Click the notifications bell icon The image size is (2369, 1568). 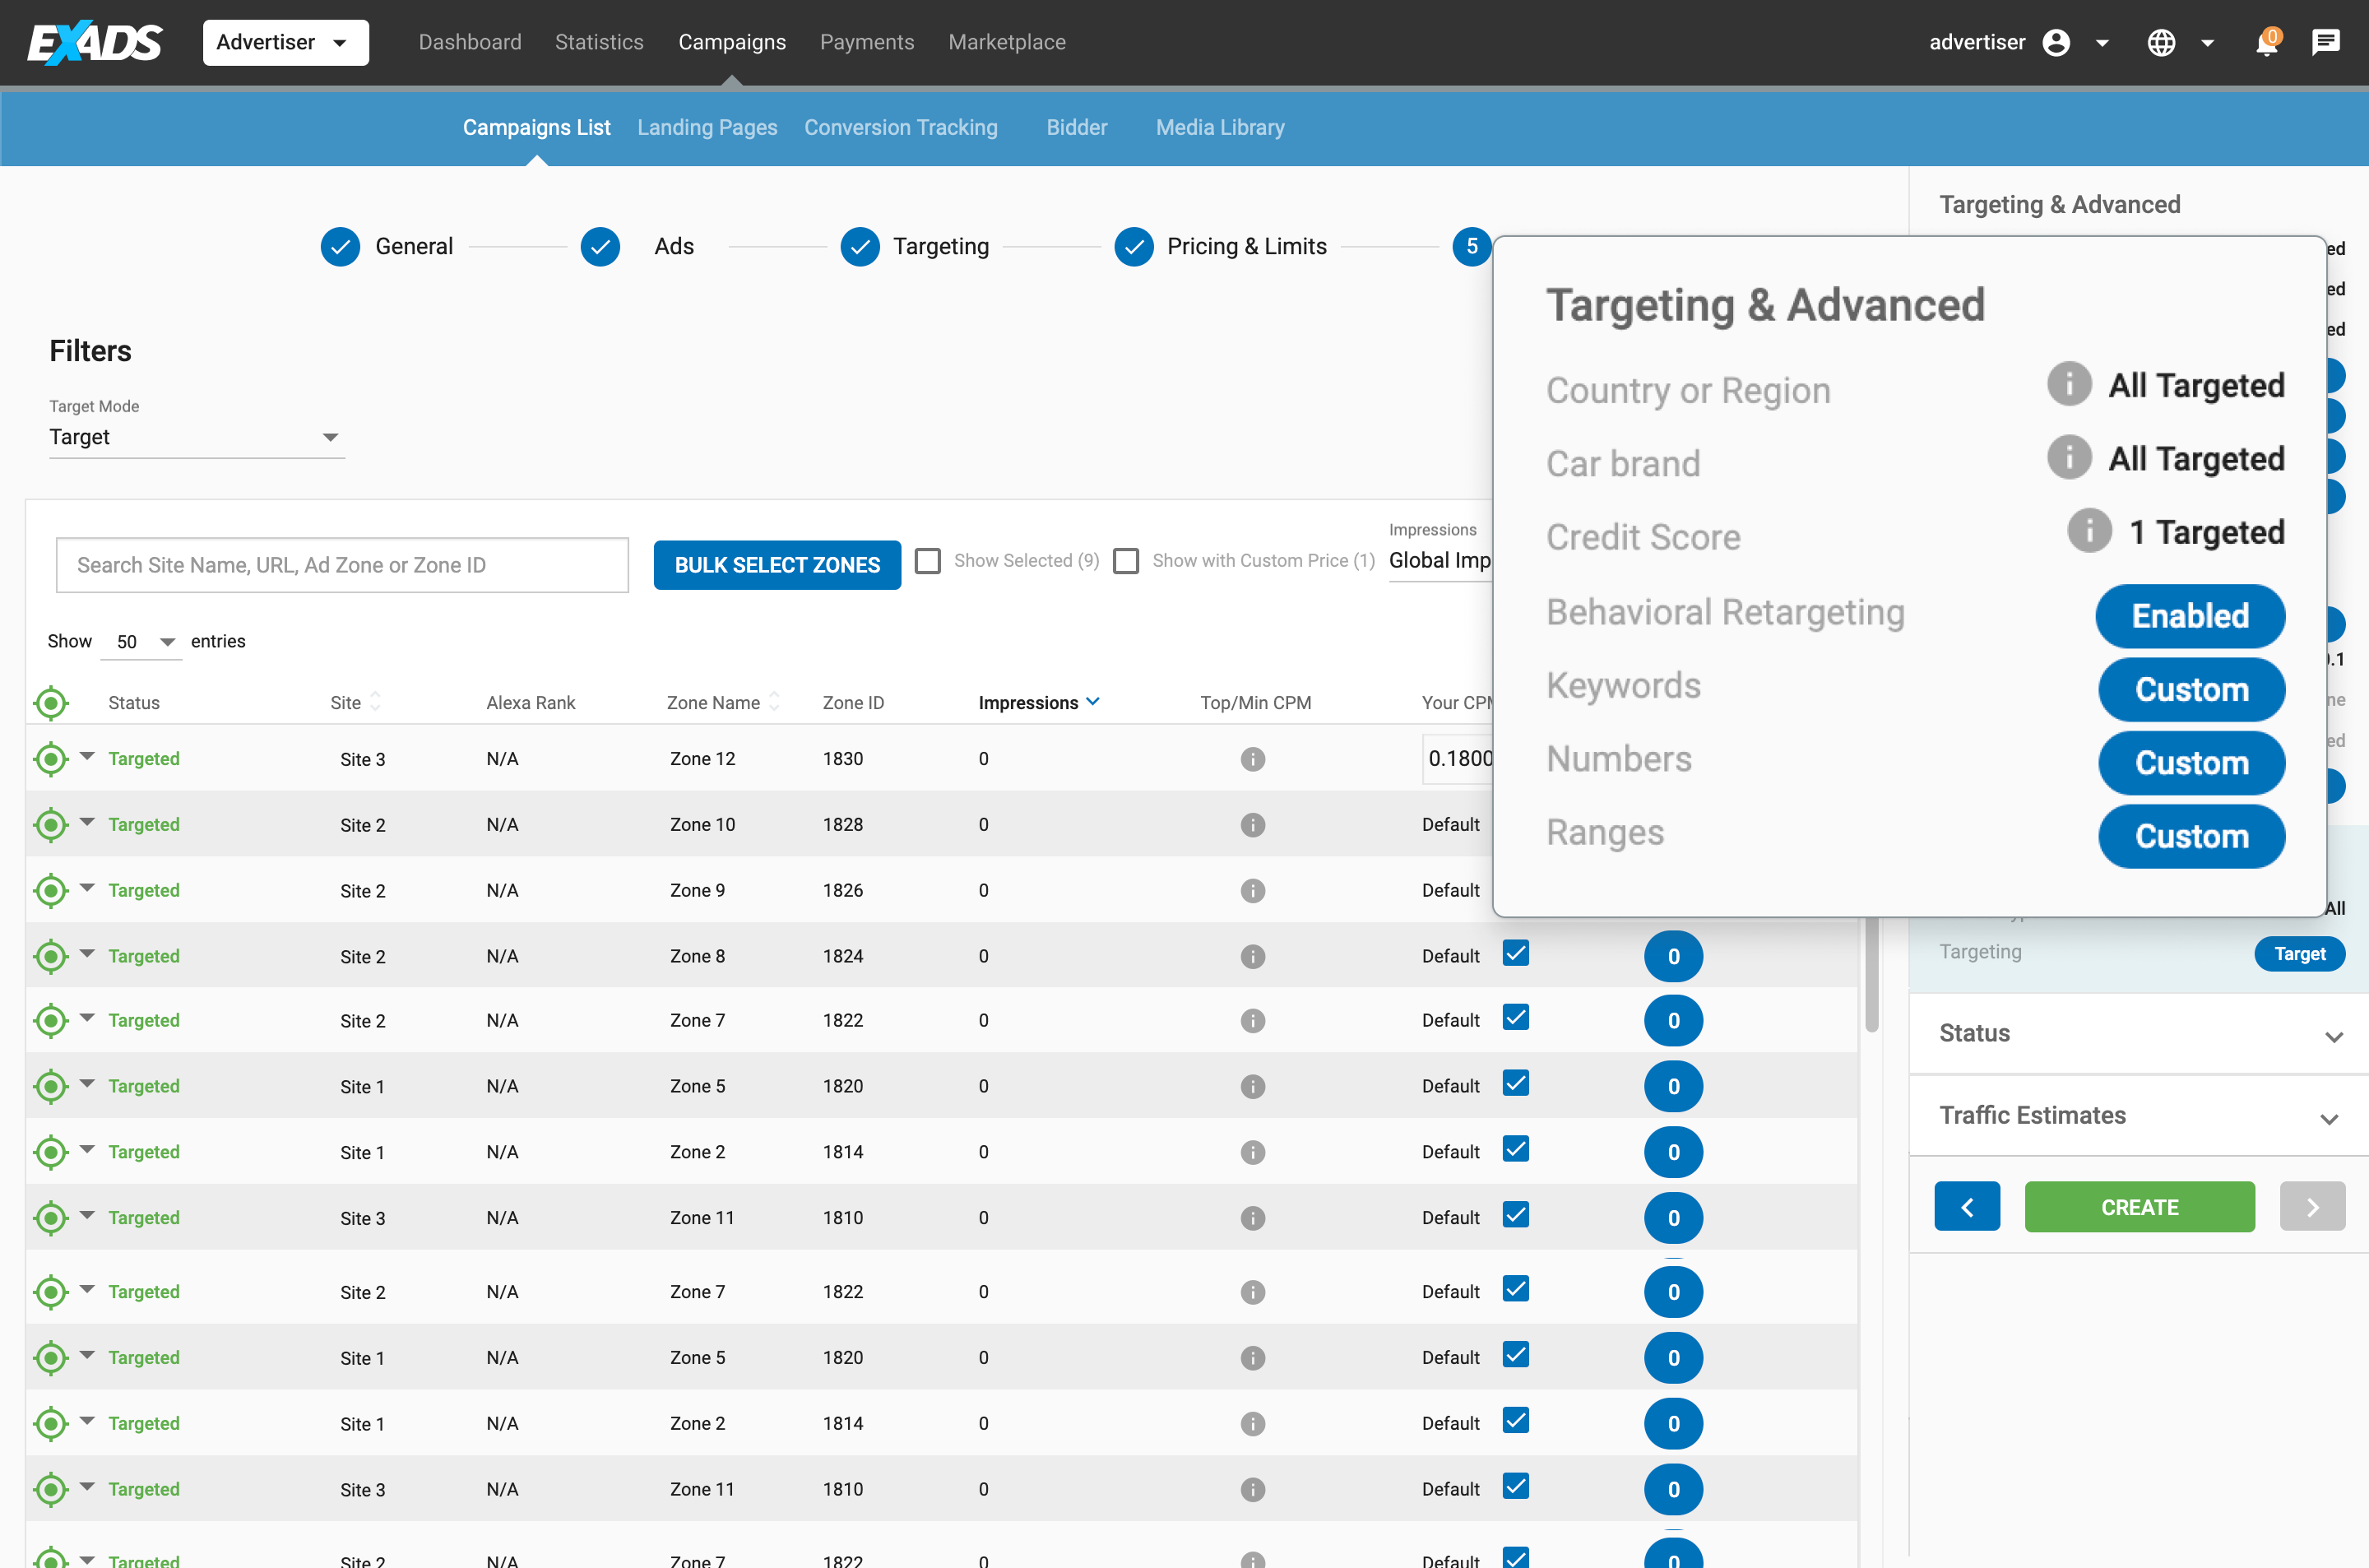tap(2268, 42)
